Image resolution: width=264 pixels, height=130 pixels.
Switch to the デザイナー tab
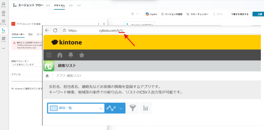pos(59,5)
